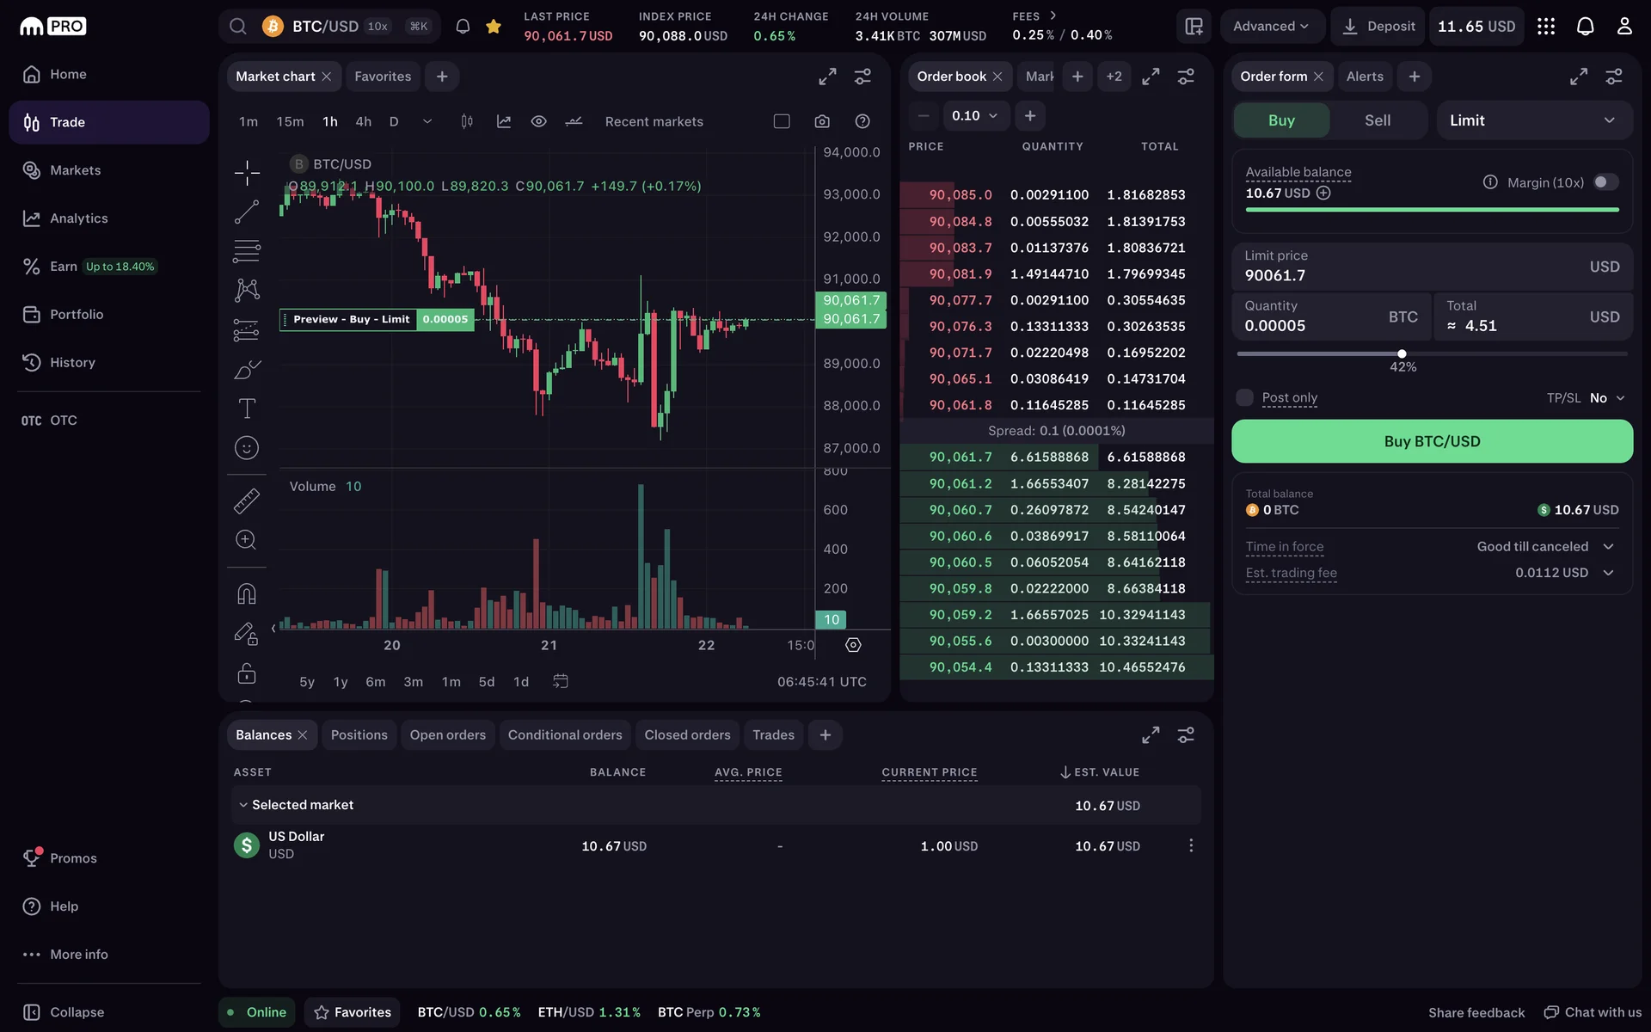Open chart indicators icon in toolbar

tap(504, 121)
